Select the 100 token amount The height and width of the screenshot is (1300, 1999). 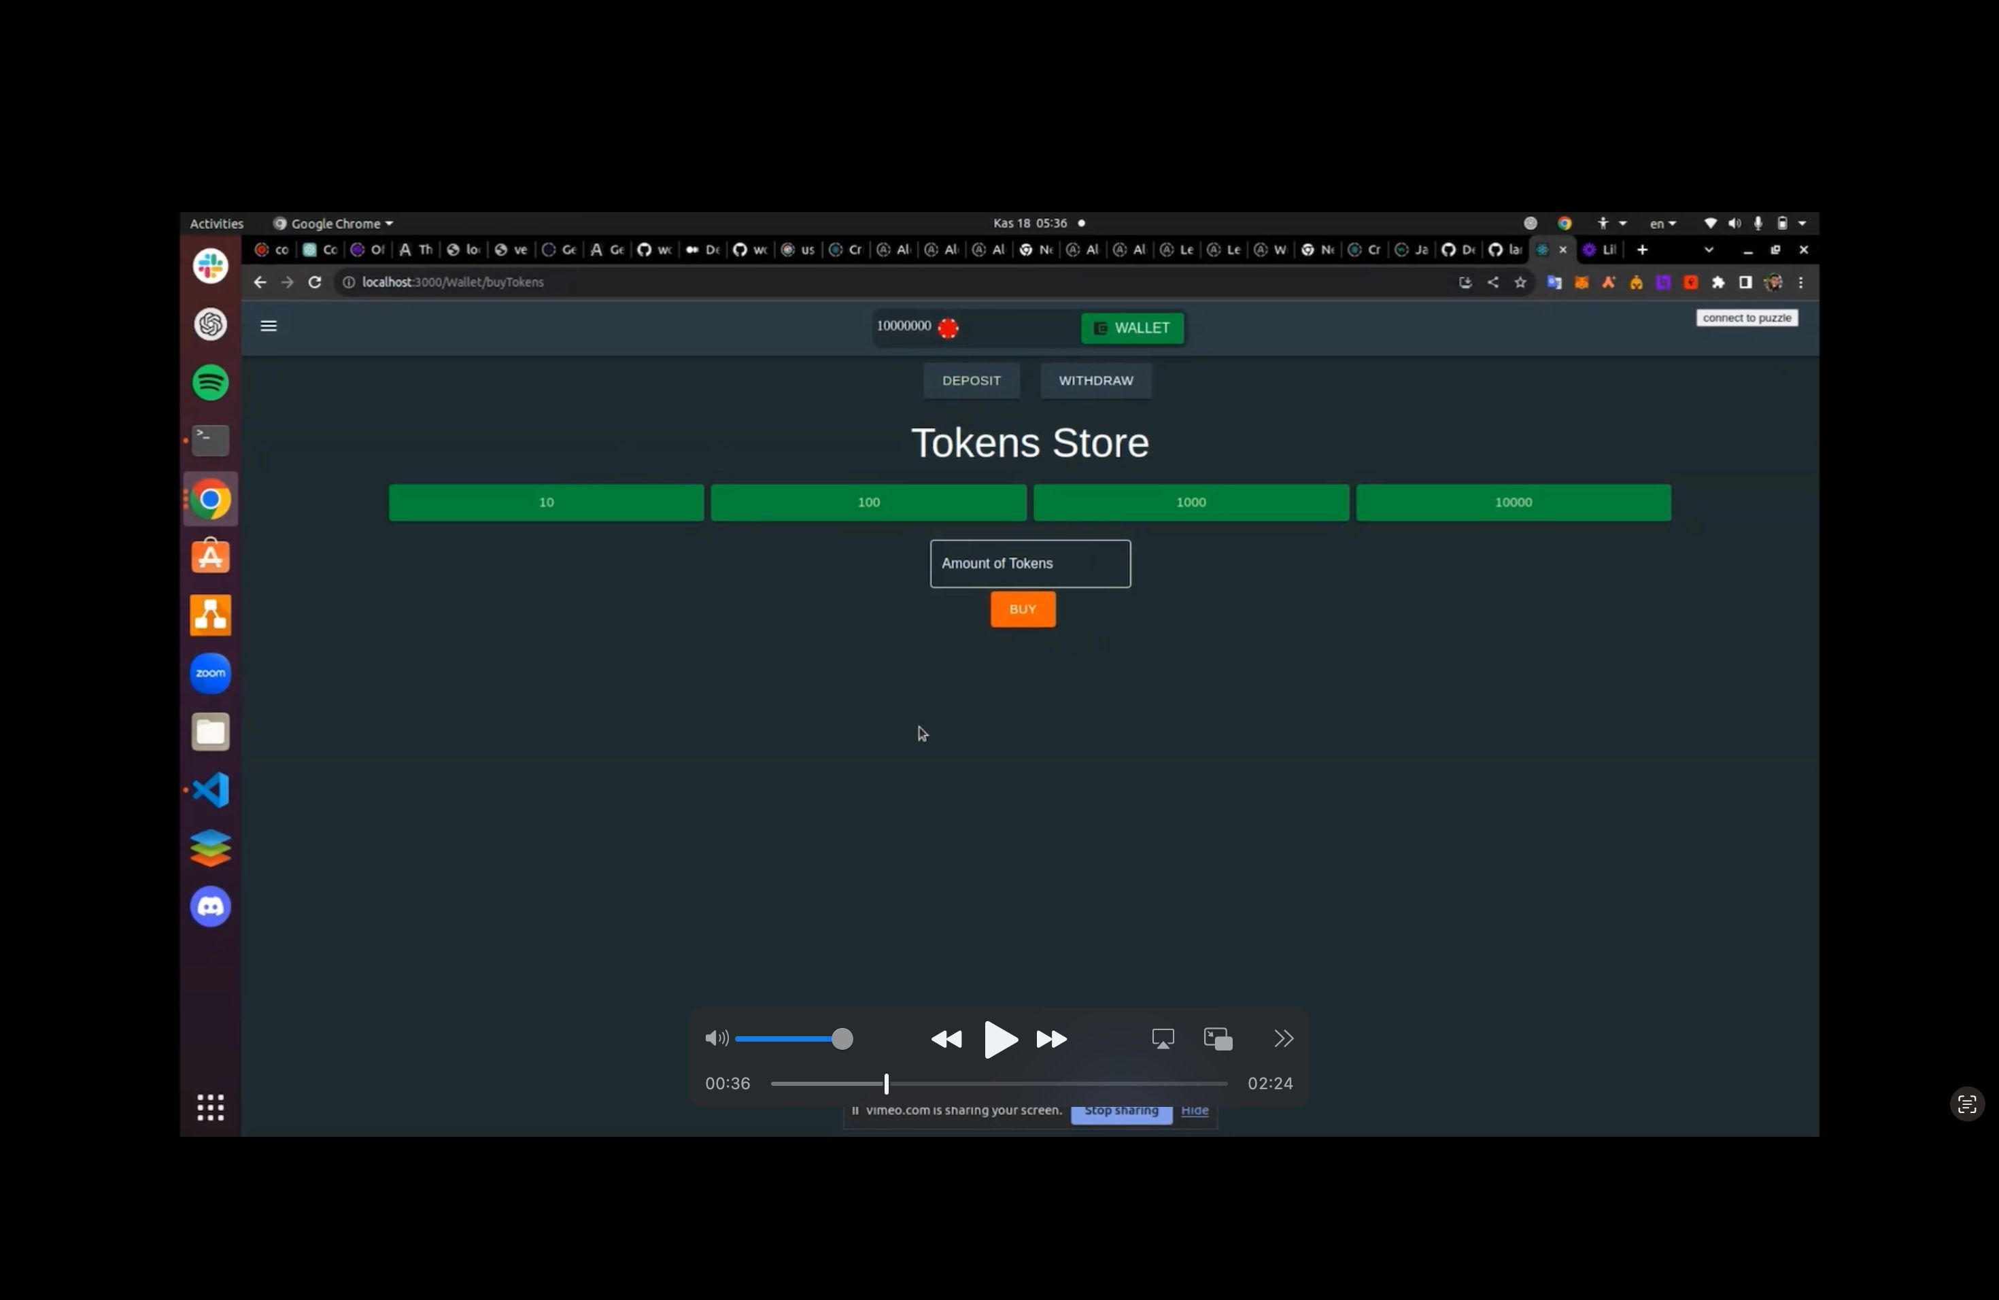[868, 501]
